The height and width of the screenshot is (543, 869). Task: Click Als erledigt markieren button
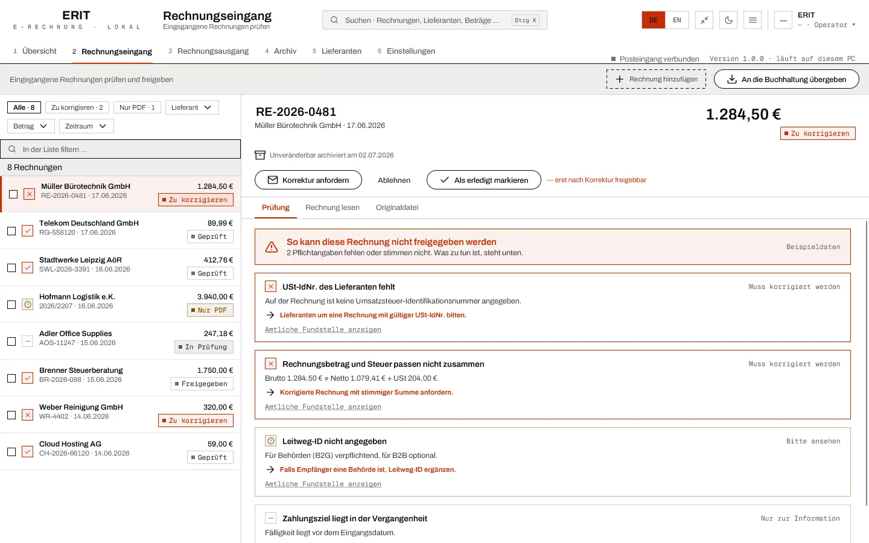484,180
